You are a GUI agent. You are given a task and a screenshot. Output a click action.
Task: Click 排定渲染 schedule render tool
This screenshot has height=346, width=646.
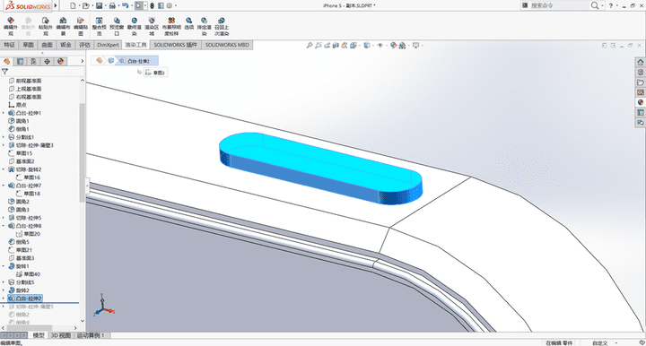pyautogui.click(x=204, y=26)
